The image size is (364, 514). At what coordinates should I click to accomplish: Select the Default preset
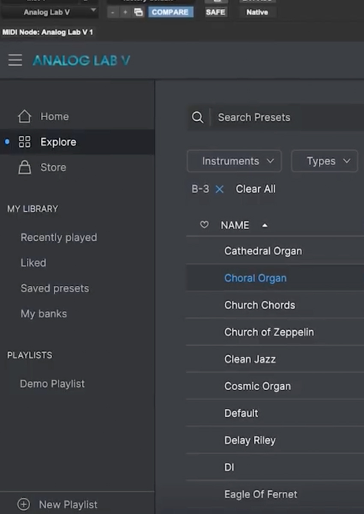(x=275, y=413)
